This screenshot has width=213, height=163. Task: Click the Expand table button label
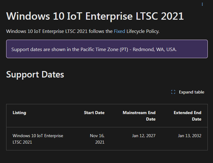pyautogui.click(x=191, y=92)
